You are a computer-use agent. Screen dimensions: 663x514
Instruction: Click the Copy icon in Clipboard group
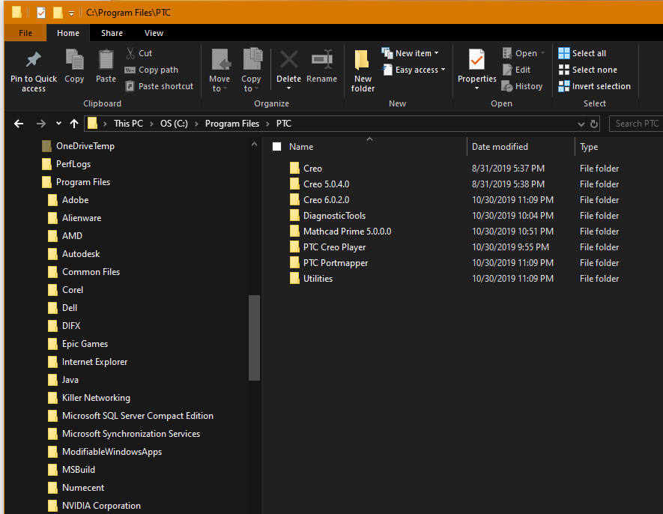coord(74,61)
